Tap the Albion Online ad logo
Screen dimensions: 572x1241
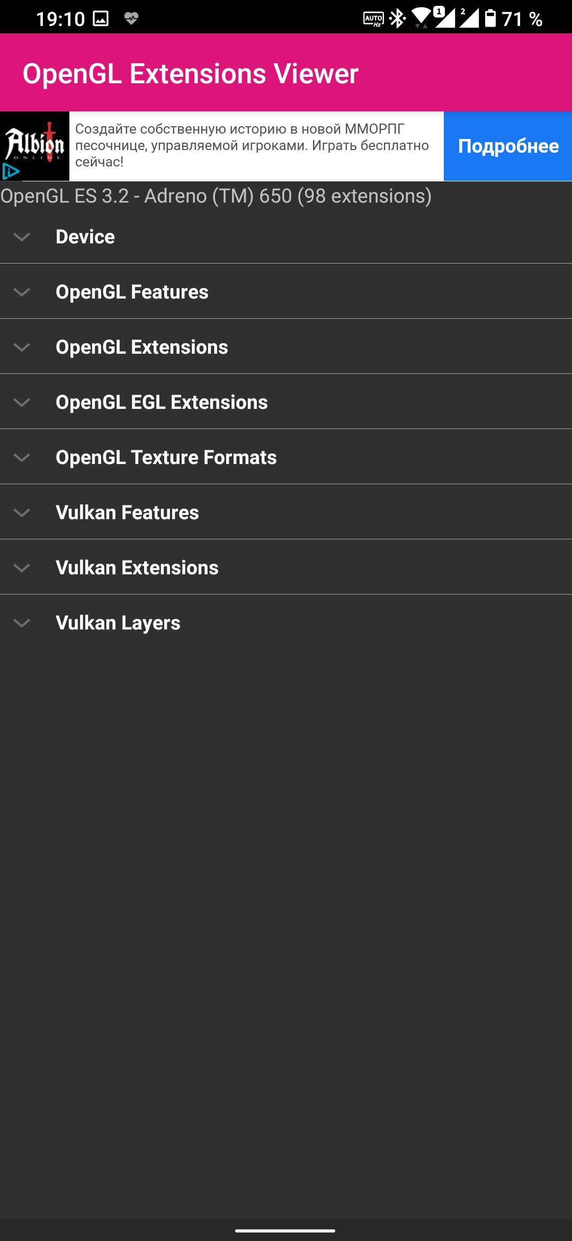[x=34, y=141]
